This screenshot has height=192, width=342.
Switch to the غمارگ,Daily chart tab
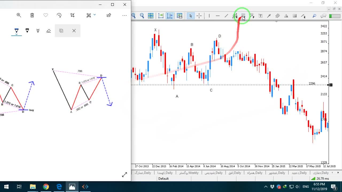pos(143,173)
